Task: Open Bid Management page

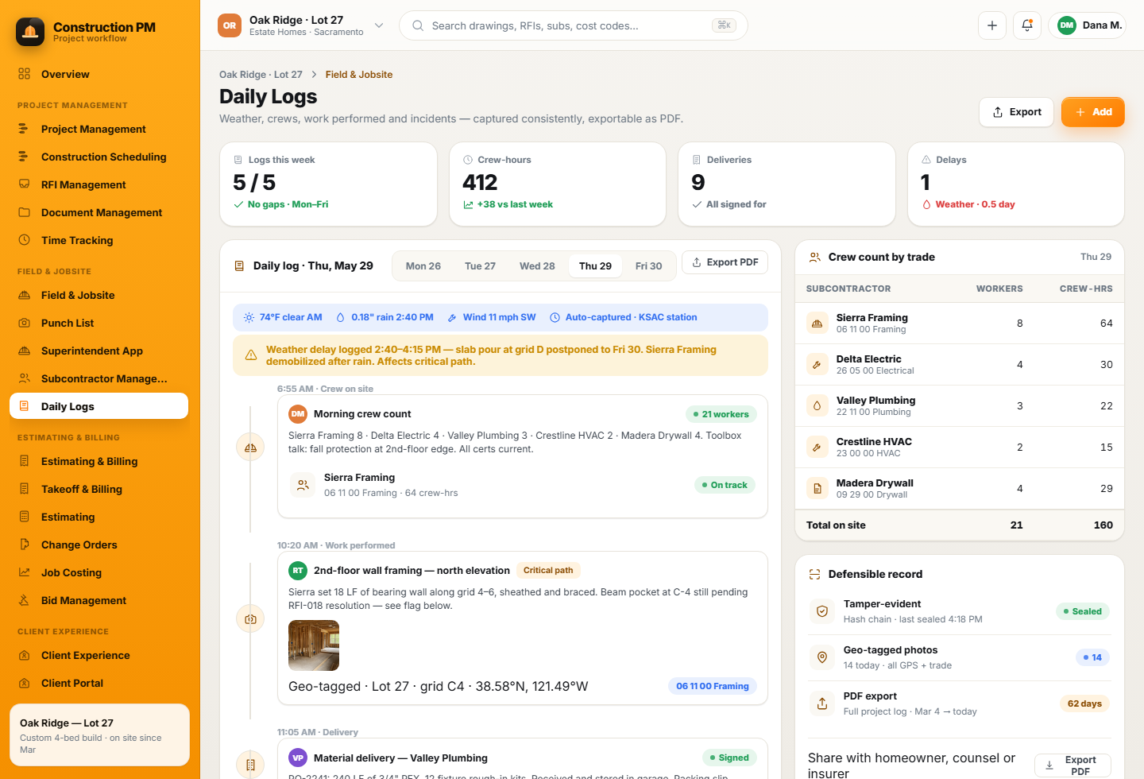Action: tap(99, 601)
